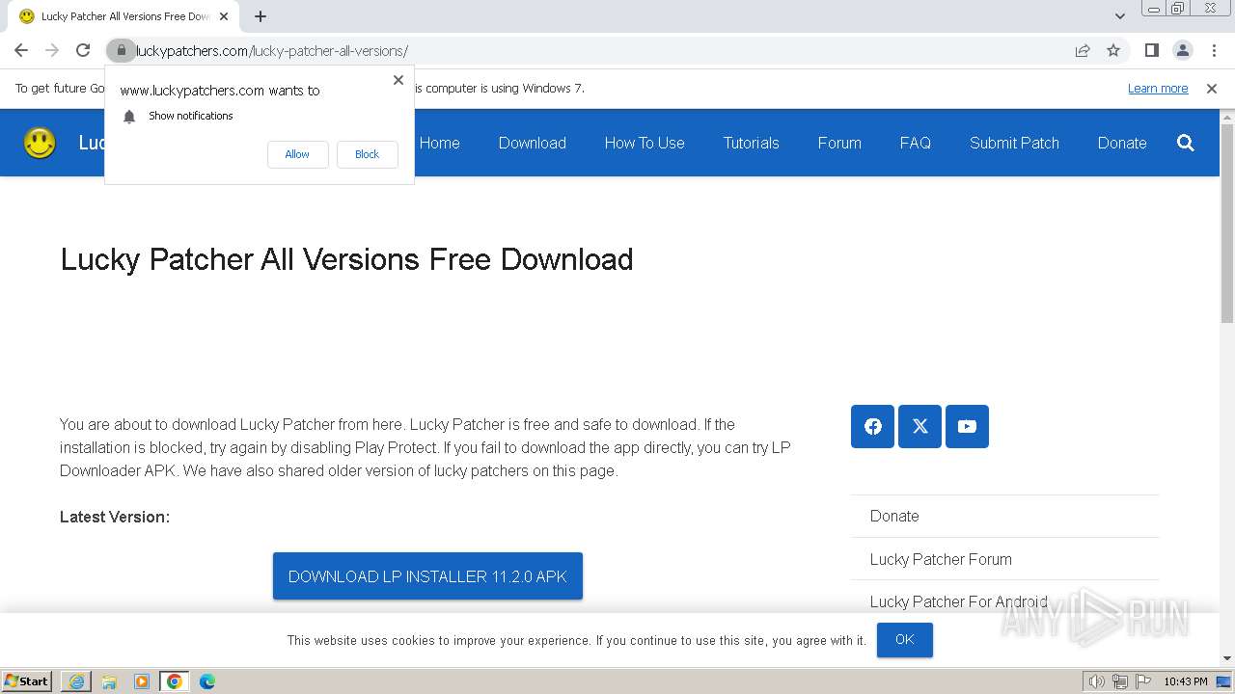The image size is (1235, 694).
Task: Download LP Installer 11.2.0 APK
Action: pos(427,576)
